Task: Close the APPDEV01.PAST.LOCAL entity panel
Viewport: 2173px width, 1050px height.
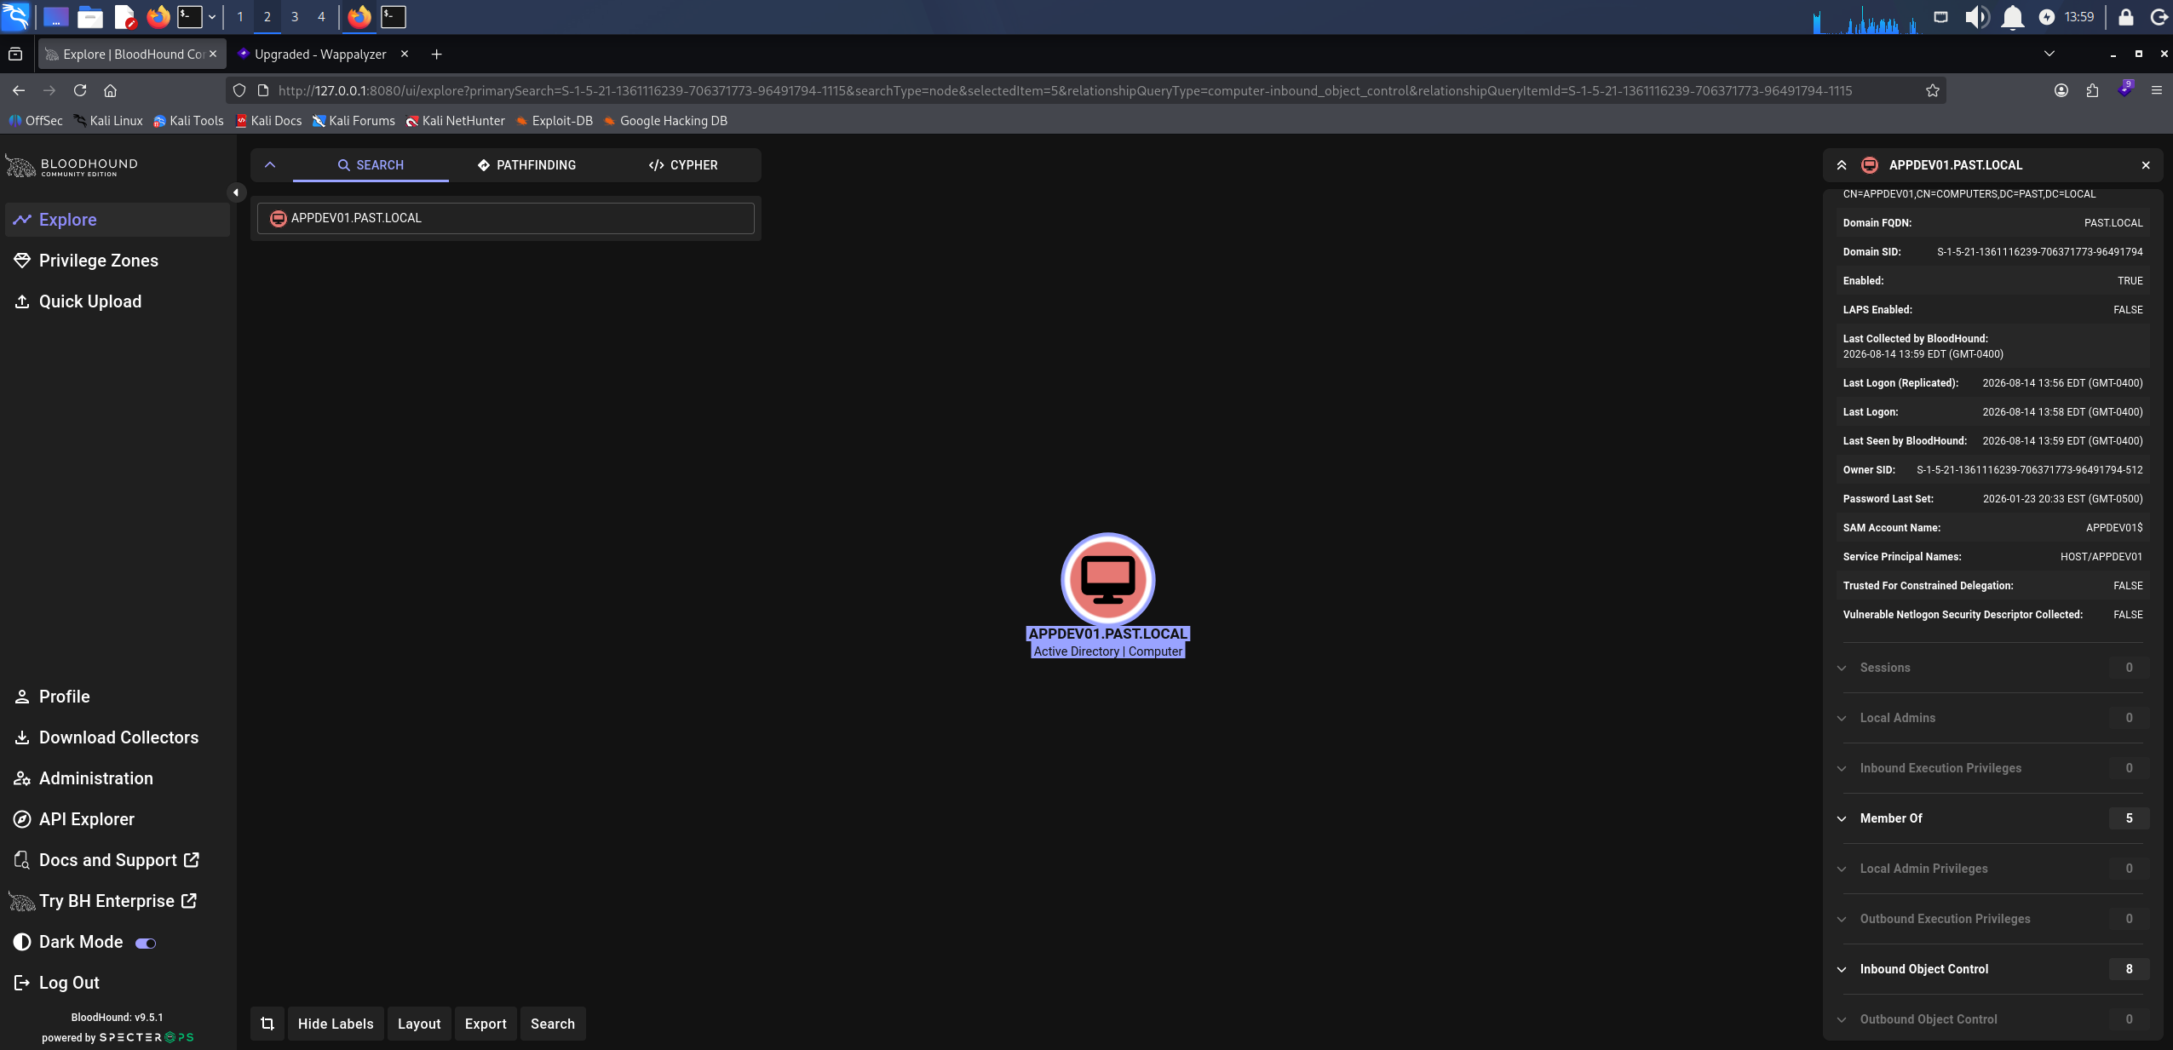Action: pyautogui.click(x=2146, y=165)
